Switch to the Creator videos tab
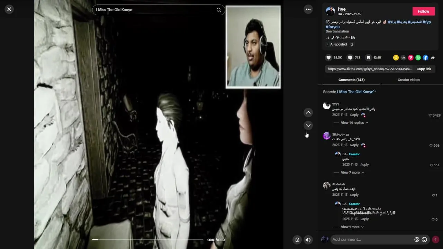The width and height of the screenshot is (443, 249). tap(409, 80)
